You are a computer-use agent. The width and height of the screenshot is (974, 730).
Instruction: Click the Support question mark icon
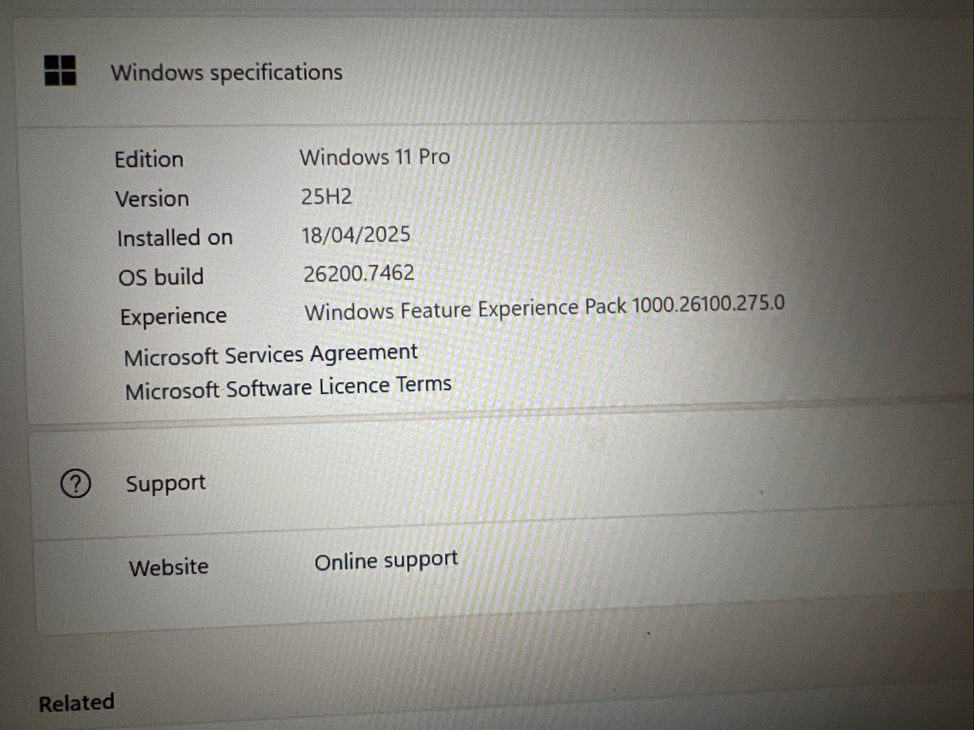(x=76, y=484)
